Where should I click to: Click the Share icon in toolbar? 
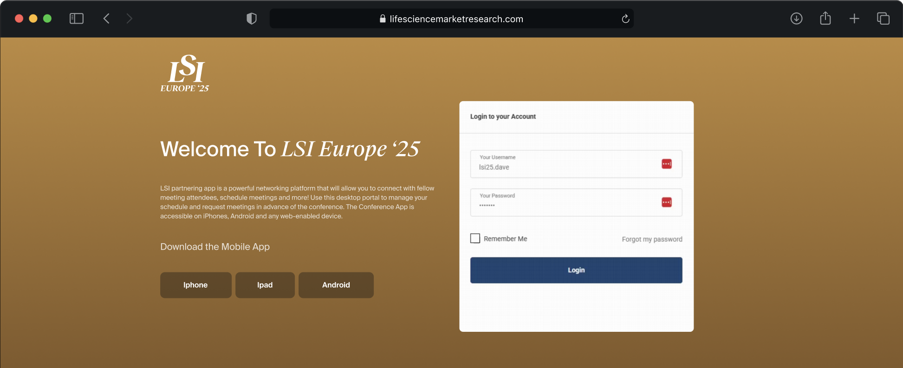click(x=825, y=18)
